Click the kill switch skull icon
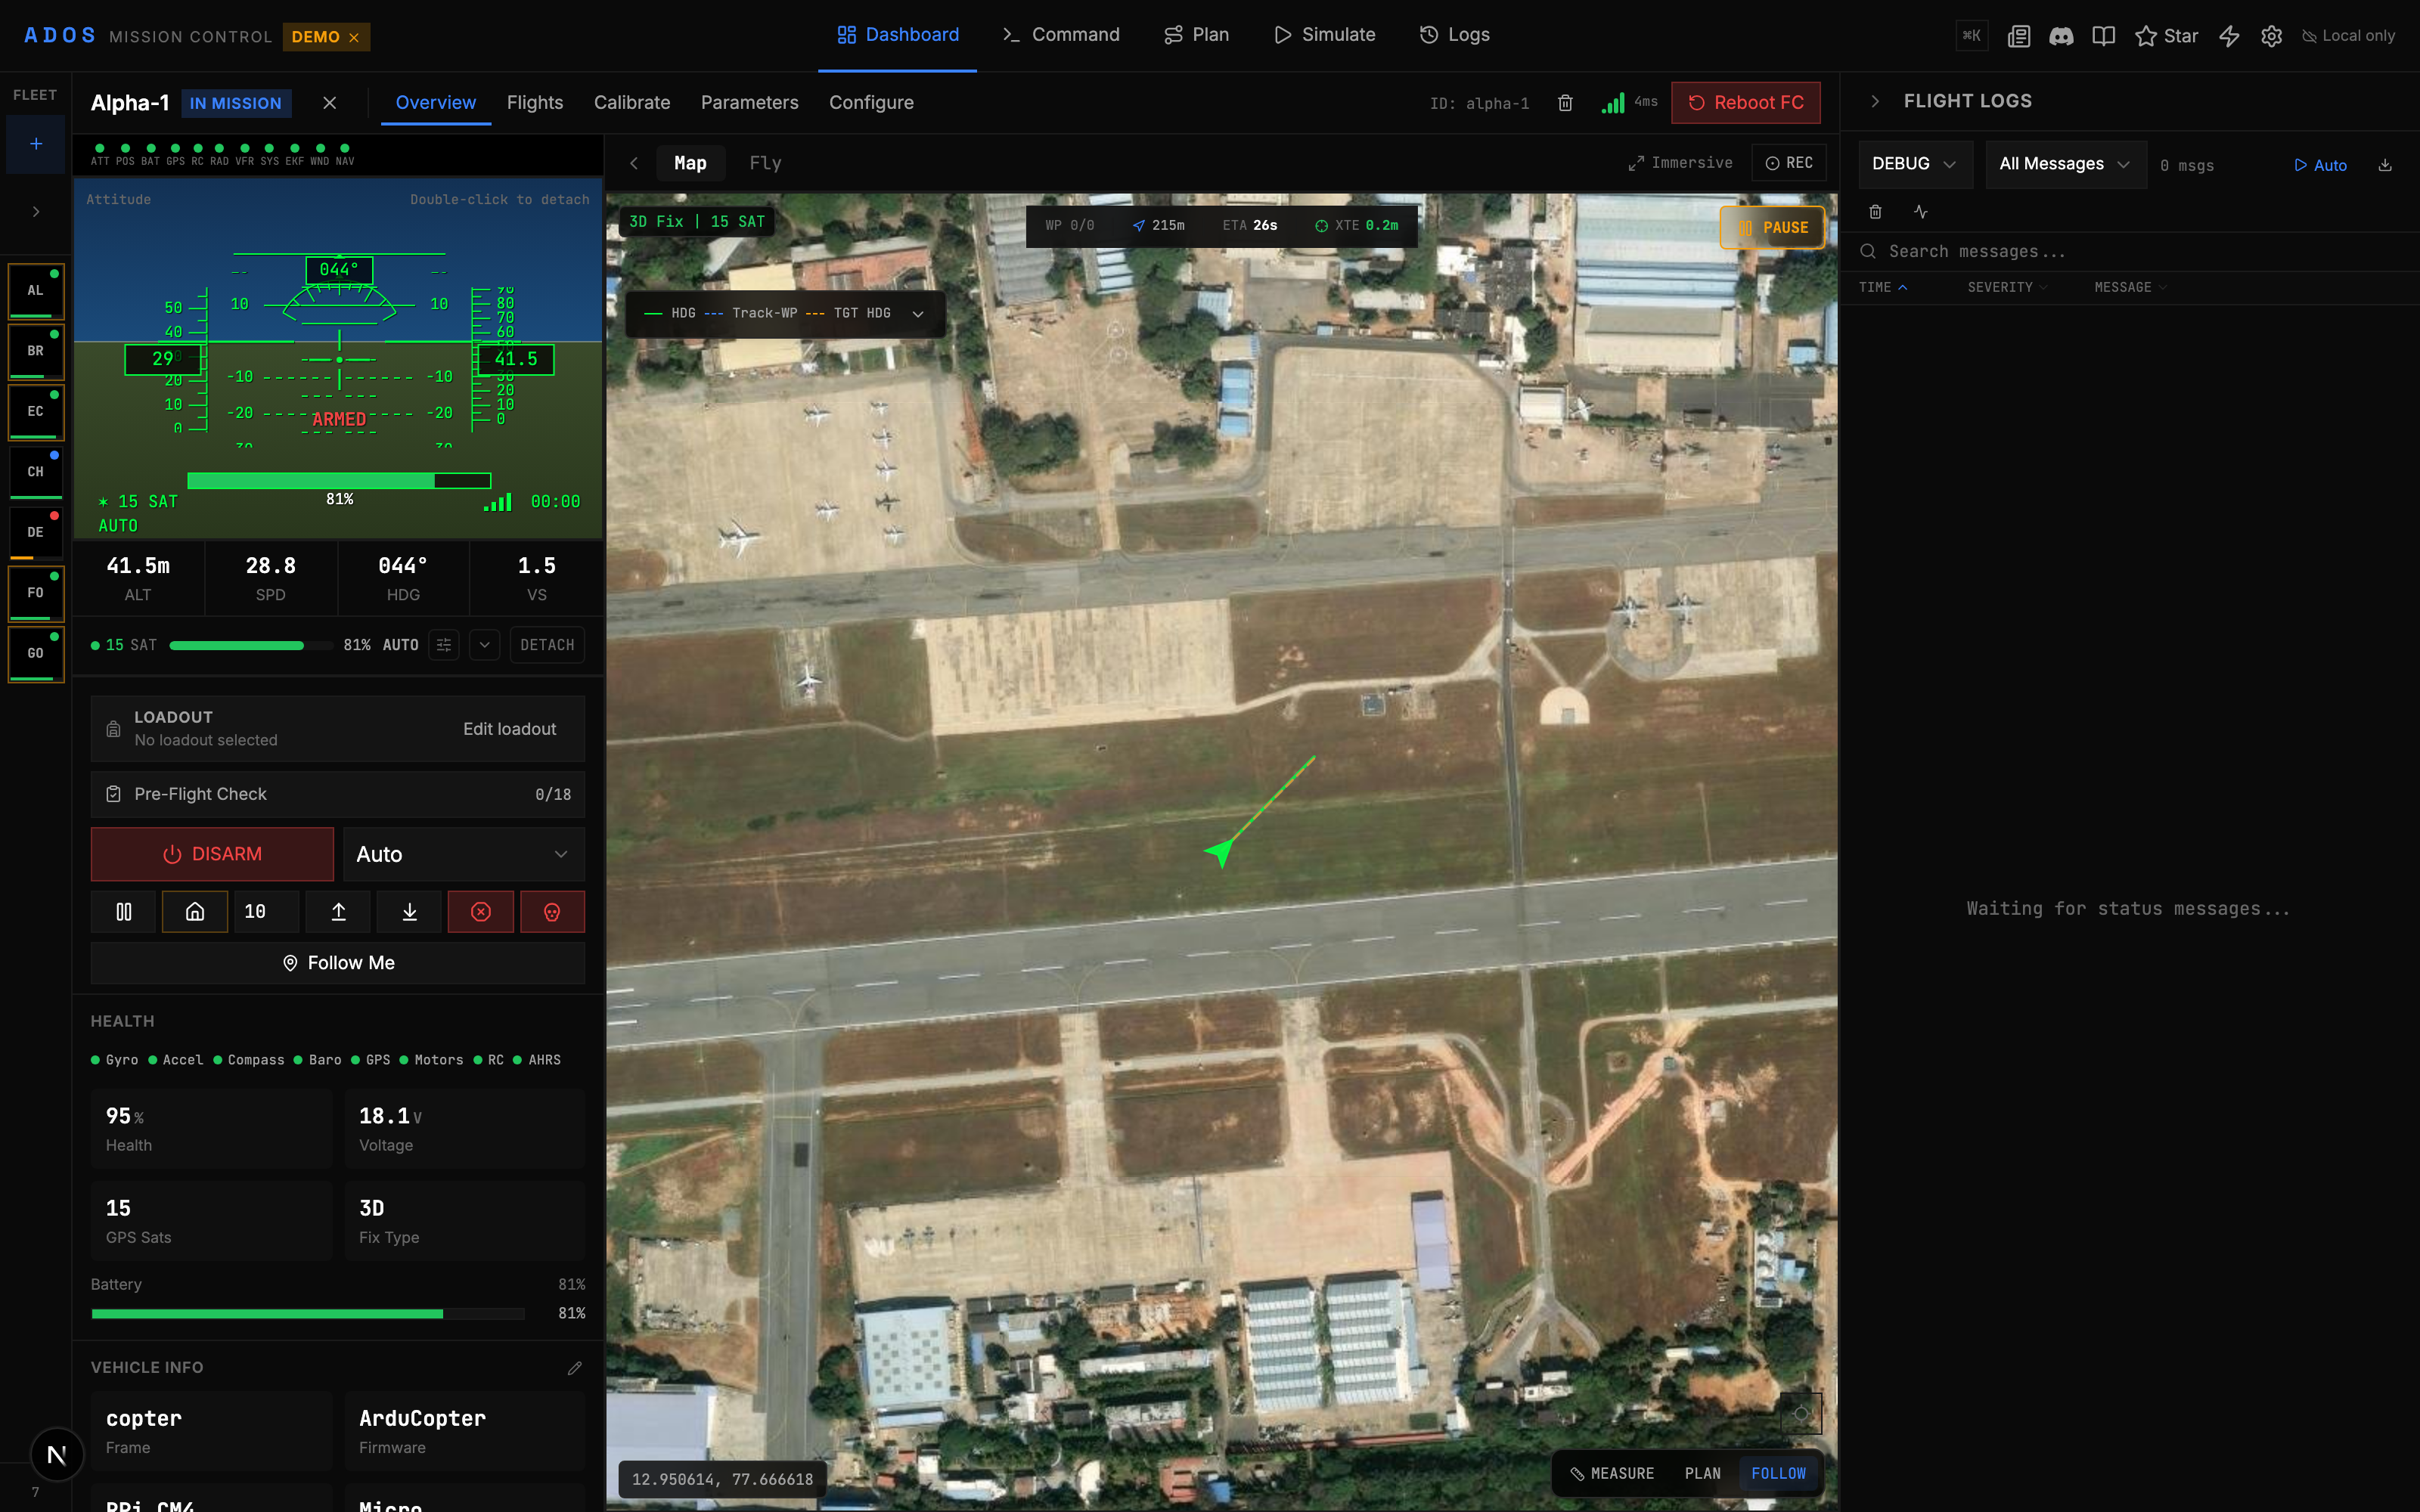Image resolution: width=2420 pixels, height=1512 pixels. click(552, 911)
